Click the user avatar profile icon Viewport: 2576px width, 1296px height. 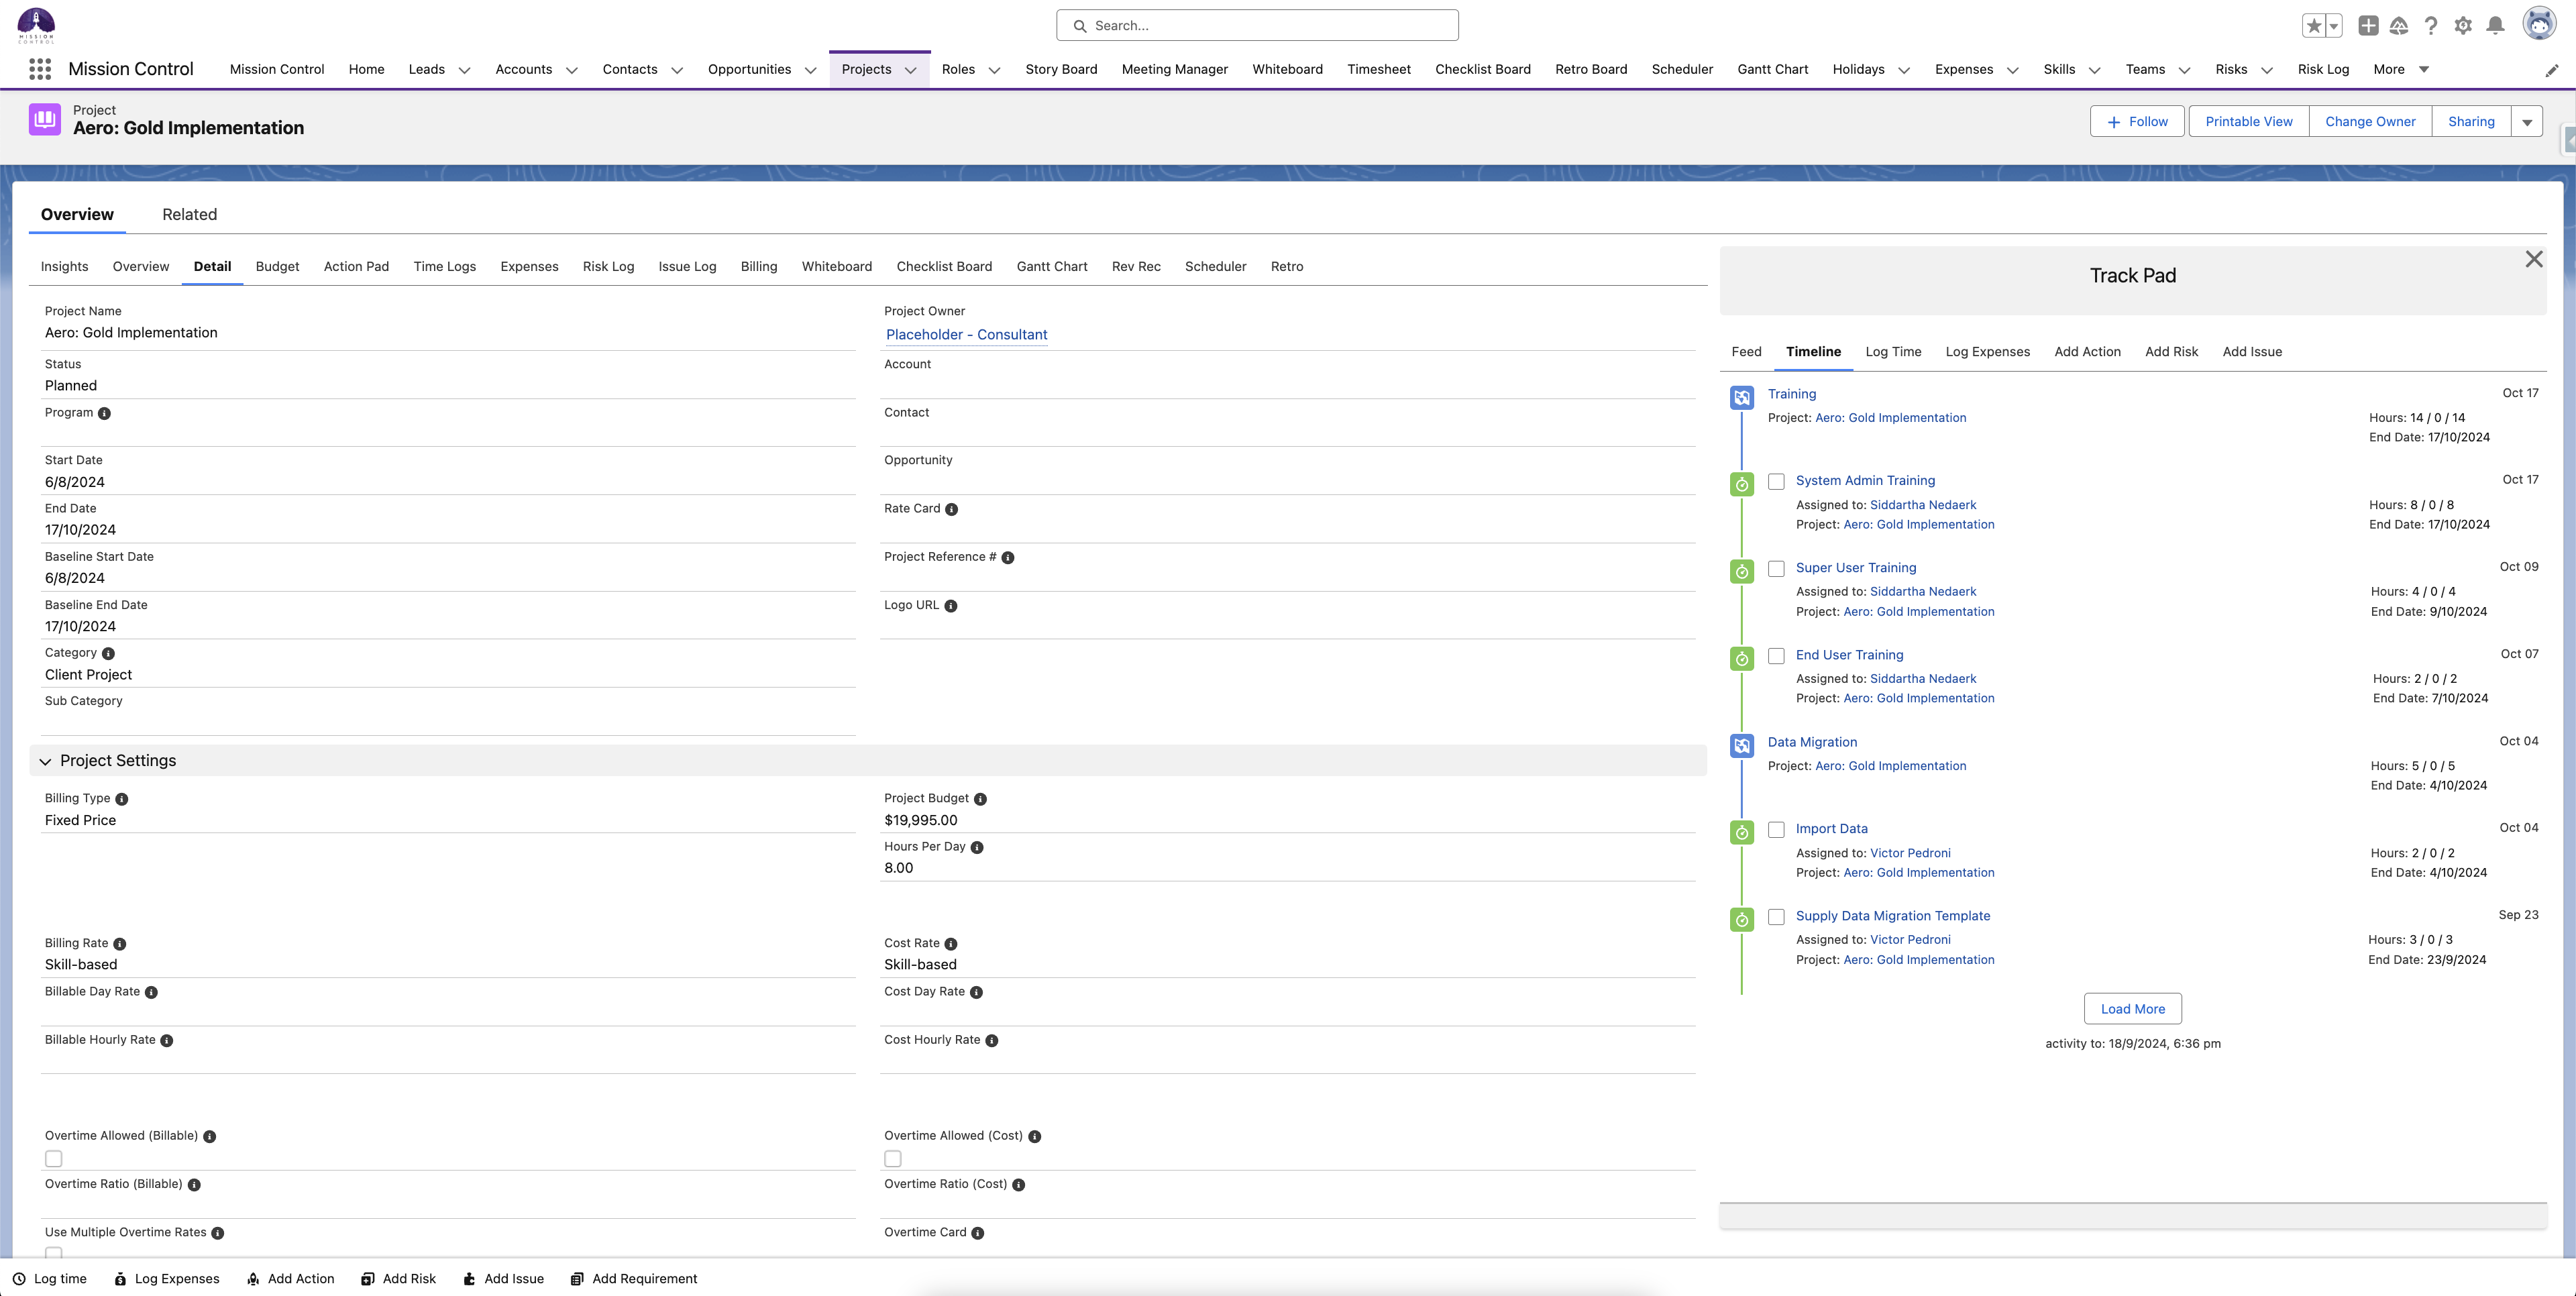click(x=2539, y=24)
